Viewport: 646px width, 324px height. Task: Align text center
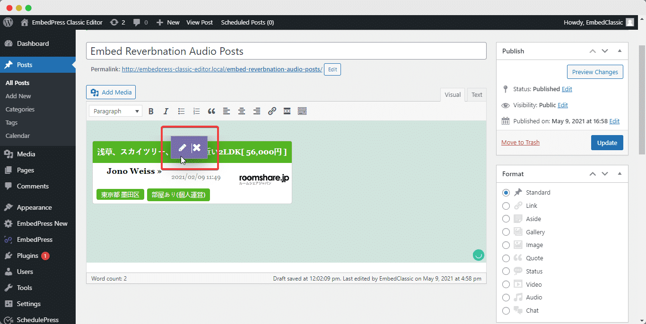[242, 111]
